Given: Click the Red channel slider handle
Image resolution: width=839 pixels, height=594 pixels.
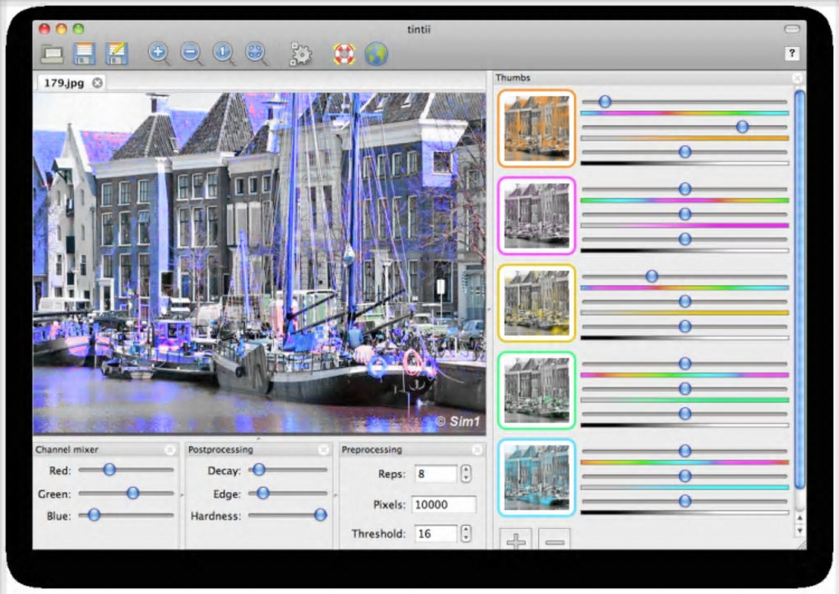Looking at the screenshot, I should (x=109, y=470).
